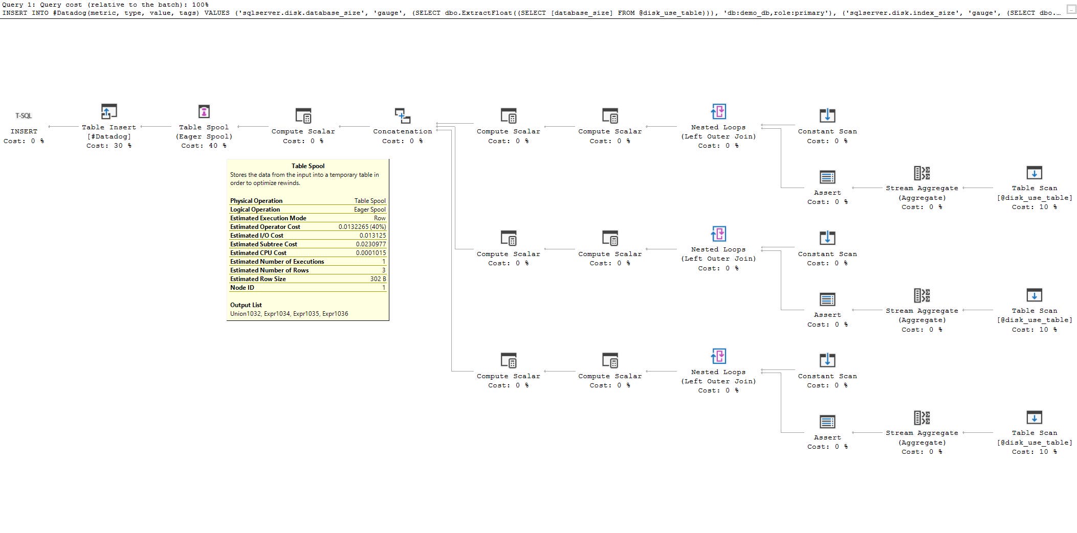Click the T-SQL INSERT statement node
1077x533 pixels.
coord(25,122)
